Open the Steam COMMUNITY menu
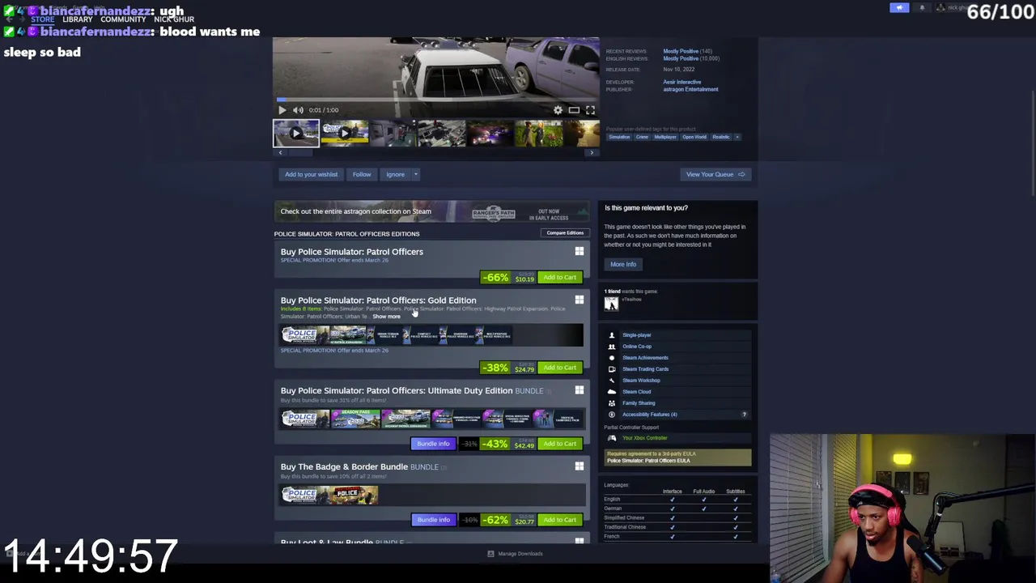 click(123, 19)
